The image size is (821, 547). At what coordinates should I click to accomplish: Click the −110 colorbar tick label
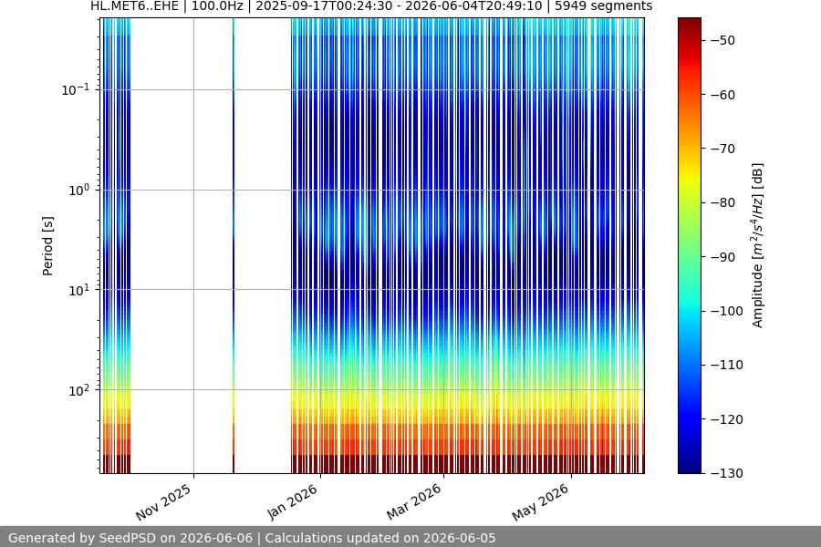point(727,365)
